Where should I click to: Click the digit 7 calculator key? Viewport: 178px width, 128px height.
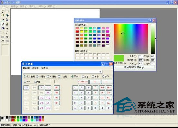tap(75, 88)
